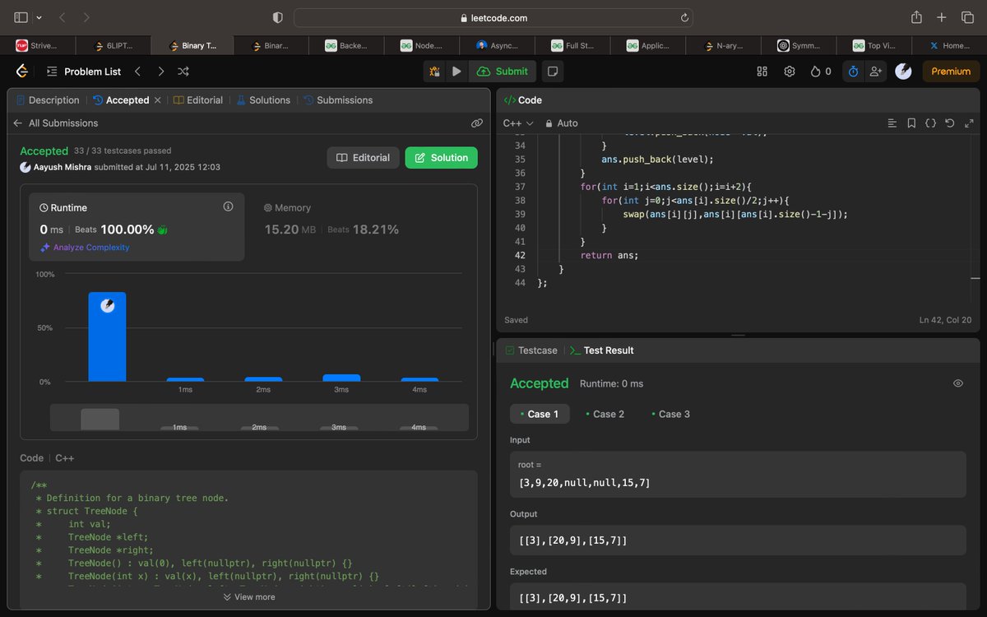The height and width of the screenshot is (617, 987).
Task: Open the Problem List panel
Action: pyautogui.click(x=83, y=72)
